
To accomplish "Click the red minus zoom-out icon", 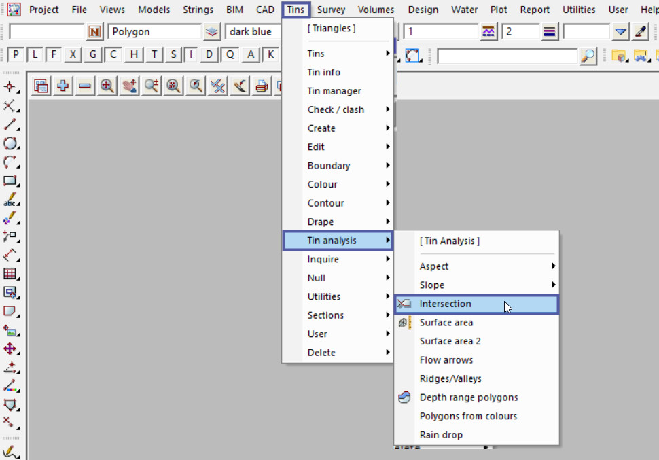I will pos(85,86).
